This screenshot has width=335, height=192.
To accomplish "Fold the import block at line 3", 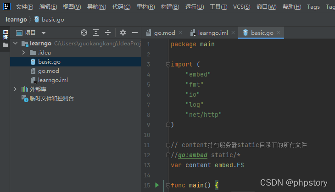I will point(168,64).
